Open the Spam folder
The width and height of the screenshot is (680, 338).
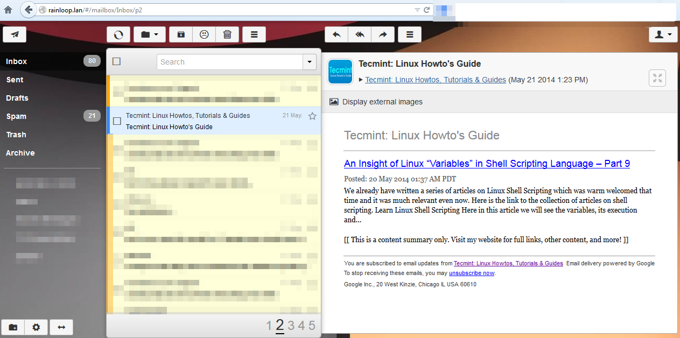(x=16, y=116)
